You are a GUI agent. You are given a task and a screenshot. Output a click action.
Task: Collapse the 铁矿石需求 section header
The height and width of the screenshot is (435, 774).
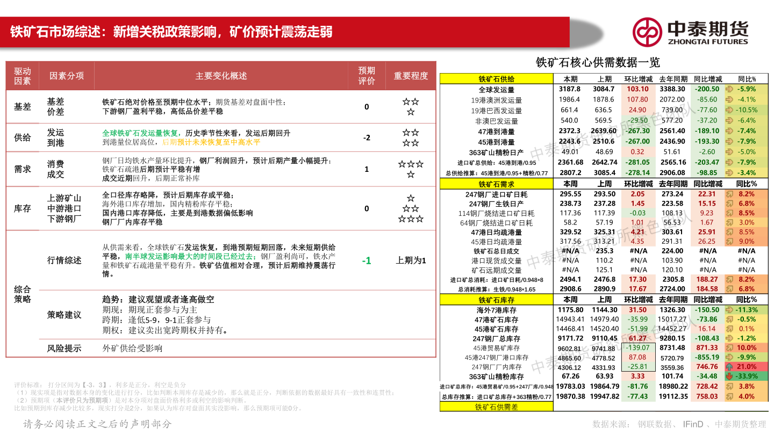tap(496, 184)
